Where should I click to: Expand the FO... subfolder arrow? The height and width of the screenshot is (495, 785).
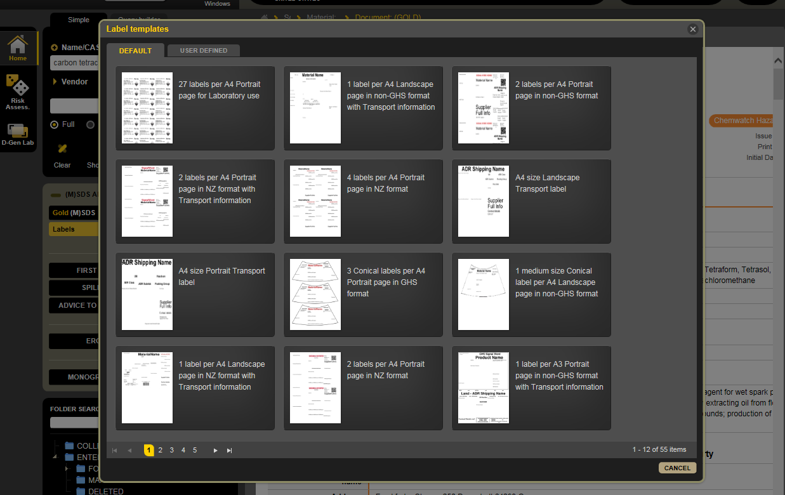click(67, 469)
